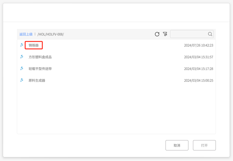Click the 2024/07/26 10:42:23 timestamp
Viewport: 233px width, 161px height.
[x=198, y=45]
